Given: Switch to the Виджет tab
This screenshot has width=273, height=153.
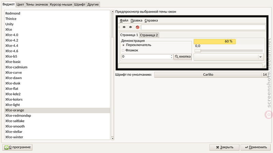Looking at the screenshot, I should click(9, 4).
